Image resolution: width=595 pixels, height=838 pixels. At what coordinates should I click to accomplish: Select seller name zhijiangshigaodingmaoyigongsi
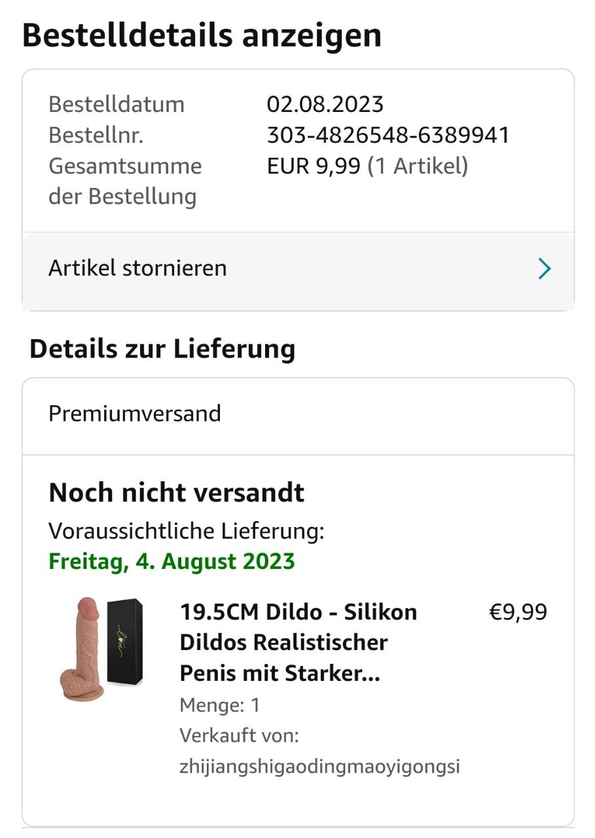[x=319, y=766]
